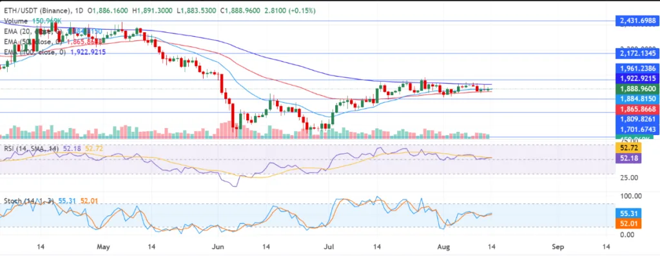660x256 pixels.
Task: Click the dark blue 1,922.9215 scale label
Action: [637, 78]
